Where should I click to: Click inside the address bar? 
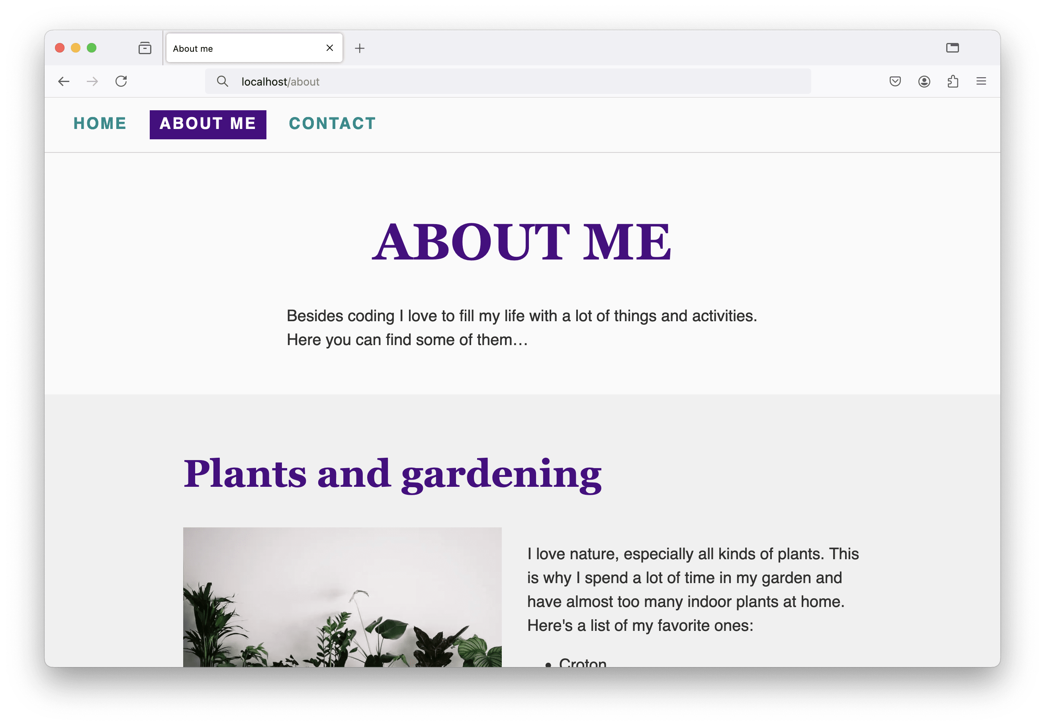click(501, 82)
